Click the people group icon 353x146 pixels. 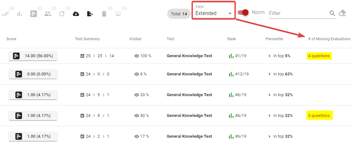point(48,14)
